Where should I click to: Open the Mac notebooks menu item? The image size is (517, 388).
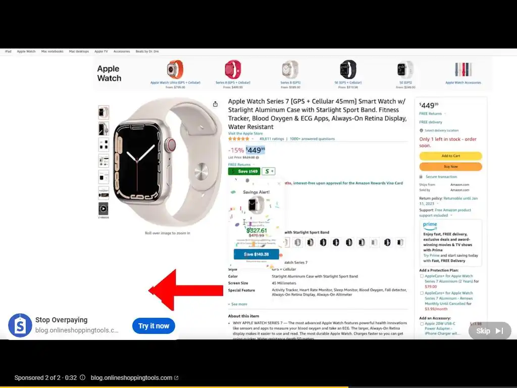coord(52,52)
